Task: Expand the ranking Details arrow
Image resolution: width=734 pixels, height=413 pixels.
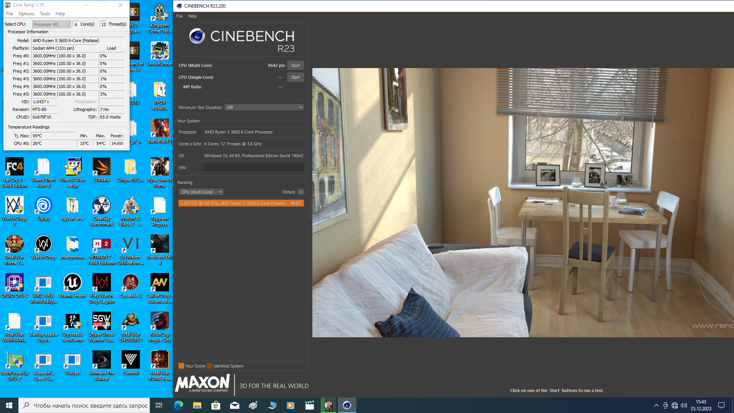Action: tap(301, 192)
